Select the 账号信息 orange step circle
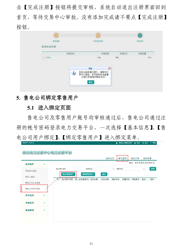Image resolution: width=182 pixels, height=245 pixels. pyautogui.click(x=56, y=35)
